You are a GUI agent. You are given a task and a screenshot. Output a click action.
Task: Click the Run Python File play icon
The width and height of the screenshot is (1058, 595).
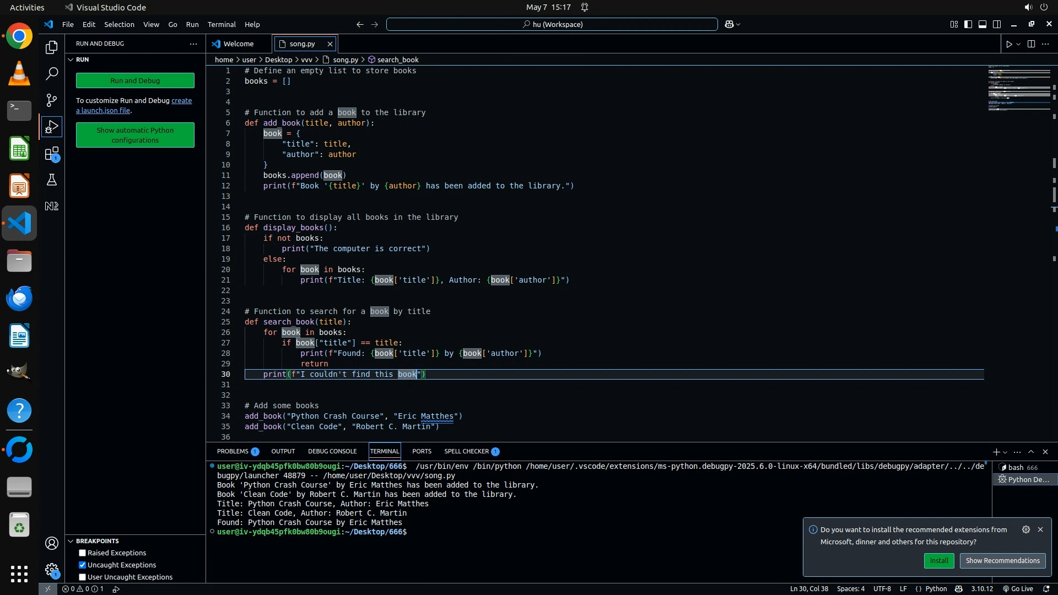1009,44
